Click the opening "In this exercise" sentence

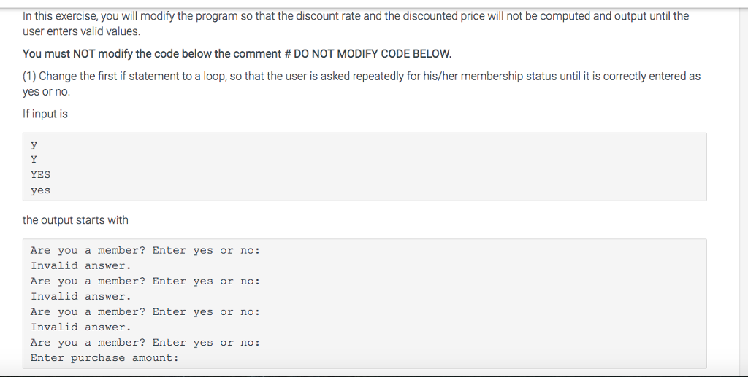(x=110, y=16)
